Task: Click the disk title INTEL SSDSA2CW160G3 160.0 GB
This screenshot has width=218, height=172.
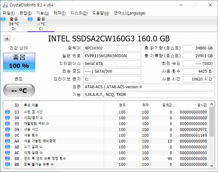Action: (x=109, y=38)
